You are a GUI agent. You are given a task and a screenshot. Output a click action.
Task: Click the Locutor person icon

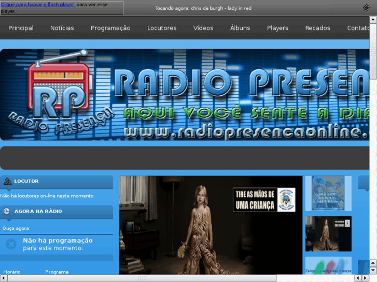pos(7,181)
